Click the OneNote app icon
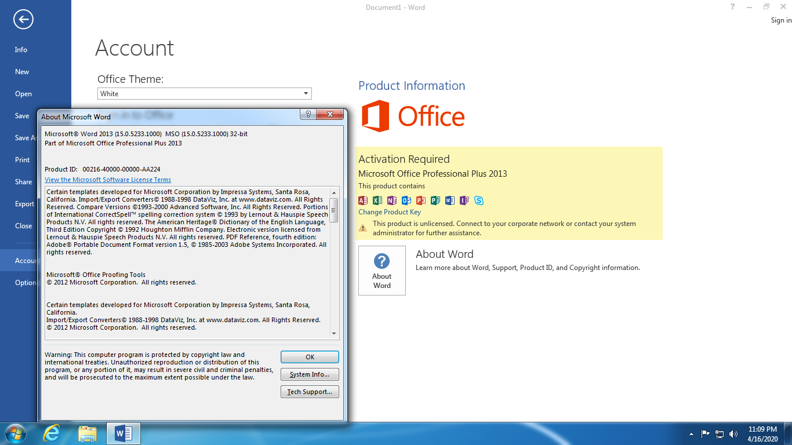 pos(392,200)
